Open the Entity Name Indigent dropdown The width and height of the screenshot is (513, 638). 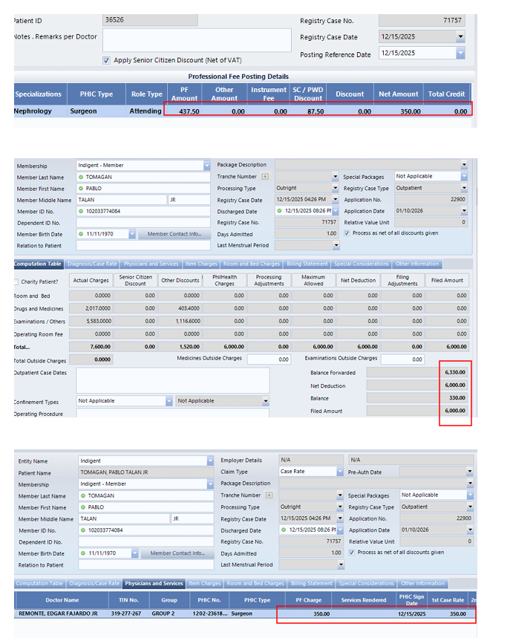(x=210, y=460)
